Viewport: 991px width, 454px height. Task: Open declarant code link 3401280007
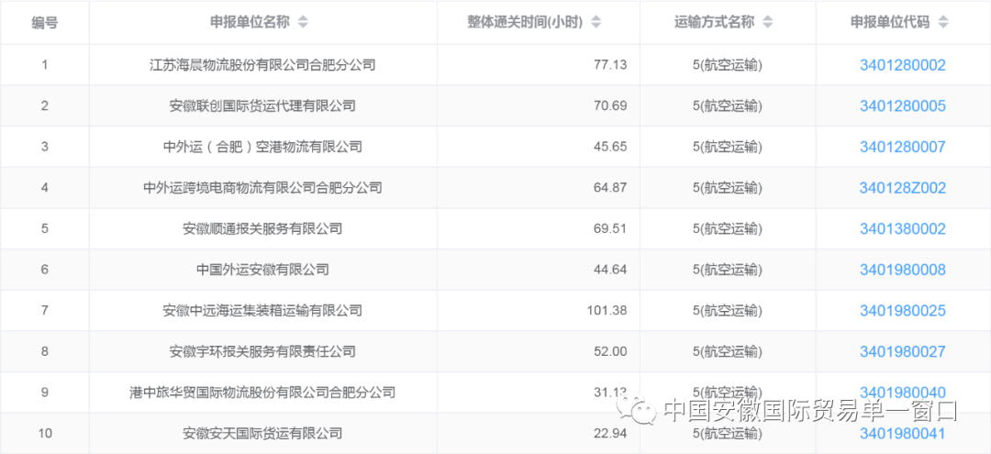click(x=903, y=147)
